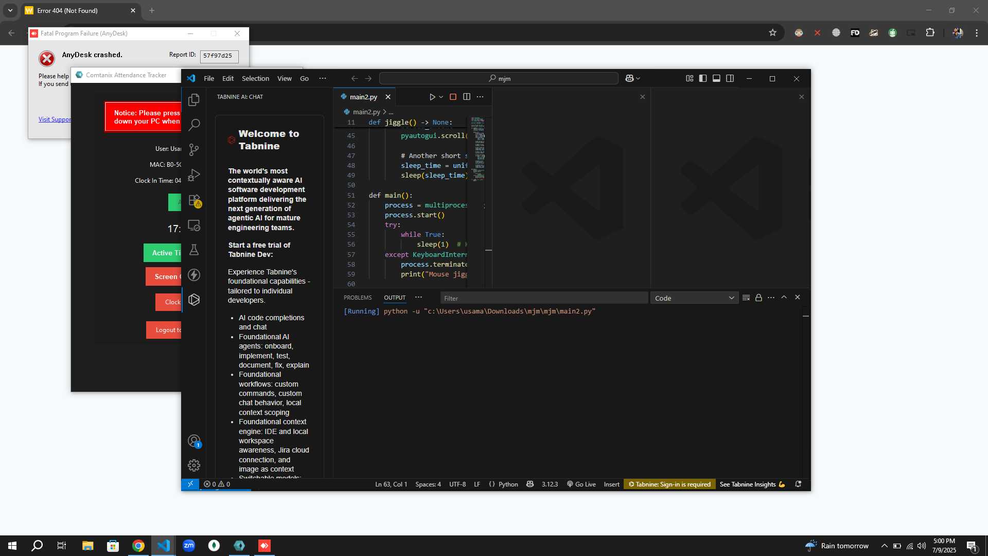Screen dimensions: 988x556
Task: Open the Remote Explorer view
Action: [x=194, y=225]
